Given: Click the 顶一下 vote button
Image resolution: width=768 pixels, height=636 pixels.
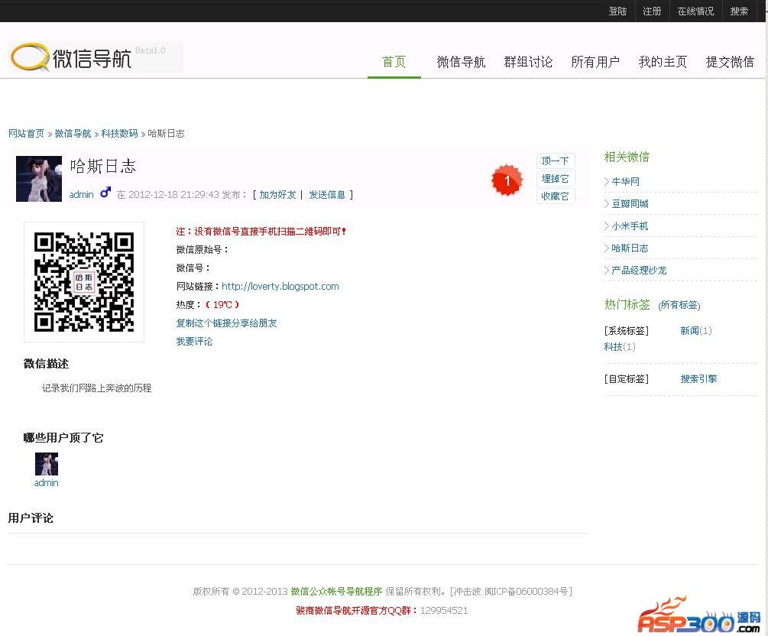Looking at the screenshot, I should (x=555, y=161).
